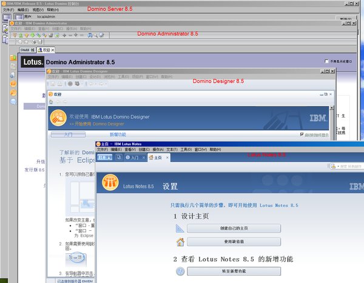364x283 pixels.
Task: Open 文件(F) menu in Lotus Notes
Action: [x=103, y=150]
